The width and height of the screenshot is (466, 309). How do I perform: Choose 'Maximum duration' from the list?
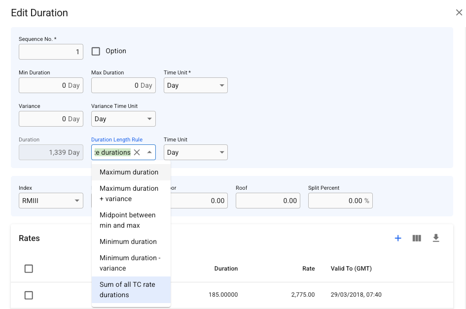pyautogui.click(x=129, y=172)
